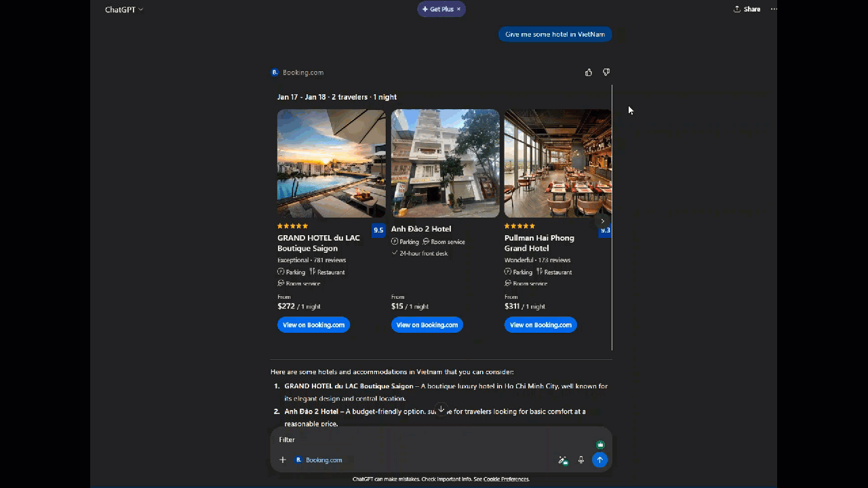Click the 9.5 rating badge
Image resolution: width=868 pixels, height=488 pixels.
[378, 230]
